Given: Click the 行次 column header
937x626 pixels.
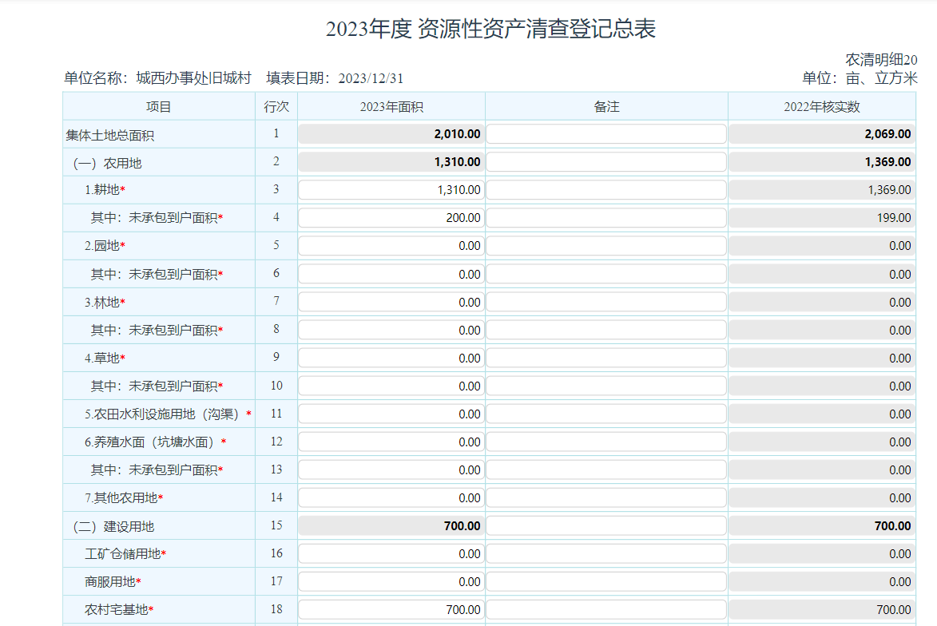Looking at the screenshot, I should (x=276, y=107).
